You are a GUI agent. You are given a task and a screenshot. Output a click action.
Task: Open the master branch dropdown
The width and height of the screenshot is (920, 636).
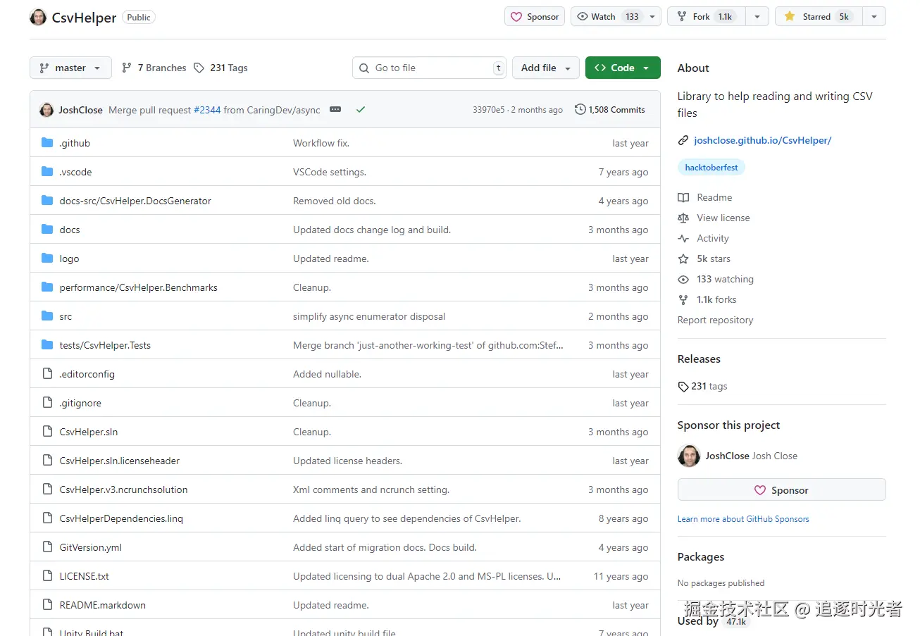(70, 68)
